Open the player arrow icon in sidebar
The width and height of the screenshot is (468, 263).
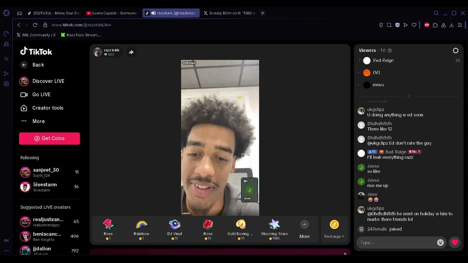pyautogui.click(x=6, y=73)
